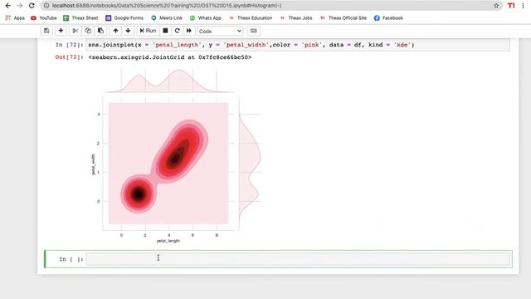This screenshot has height=299, width=531.
Task: View site information icon in address bar
Action: point(46,6)
